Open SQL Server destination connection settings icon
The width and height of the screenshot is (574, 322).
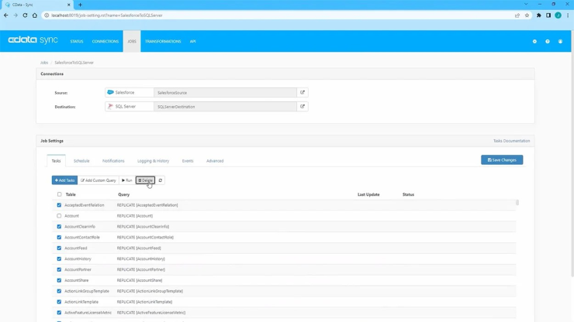303,107
